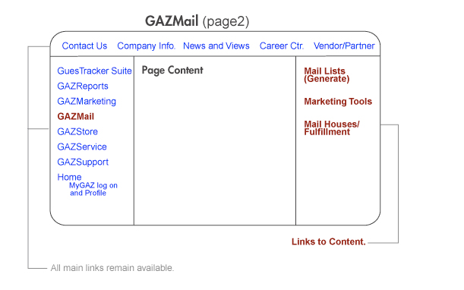Open the GAZService page link
Viewport: 464px width, 290px height.
click(82, 147)
